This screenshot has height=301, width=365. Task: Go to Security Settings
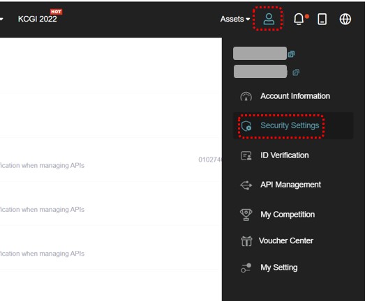(290, 125)
